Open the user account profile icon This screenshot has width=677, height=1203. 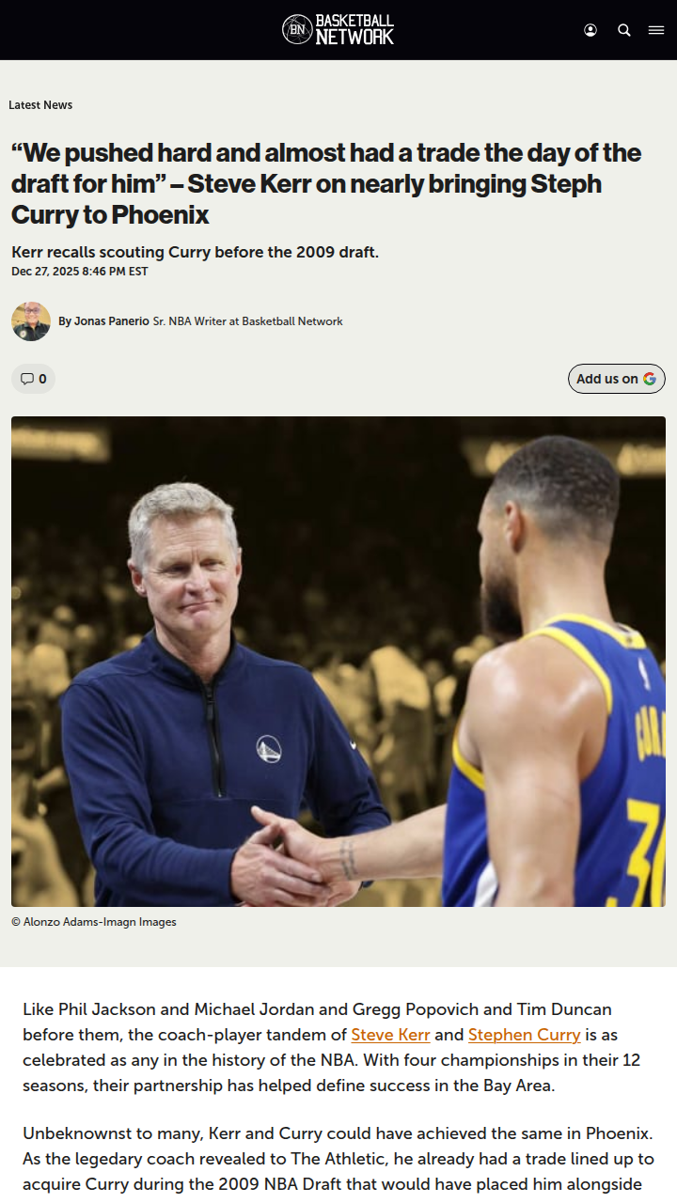(x=590, y=30)
